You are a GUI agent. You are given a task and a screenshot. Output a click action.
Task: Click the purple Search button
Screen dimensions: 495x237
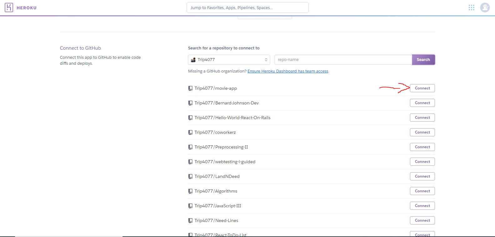[423, 60]
